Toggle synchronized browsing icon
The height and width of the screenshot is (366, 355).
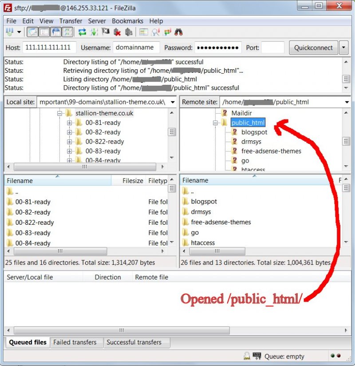pos(167,32)
